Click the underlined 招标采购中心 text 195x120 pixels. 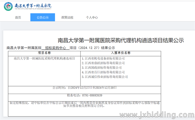[56, 48]
